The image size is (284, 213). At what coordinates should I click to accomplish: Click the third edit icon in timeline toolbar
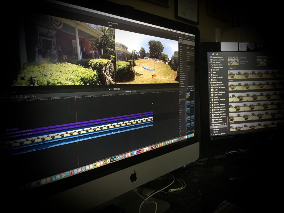click(21, 97)
